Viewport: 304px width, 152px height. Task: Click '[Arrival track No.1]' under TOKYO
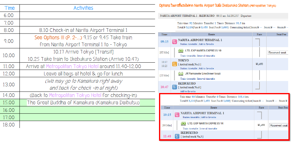click(x=189, y=64)
